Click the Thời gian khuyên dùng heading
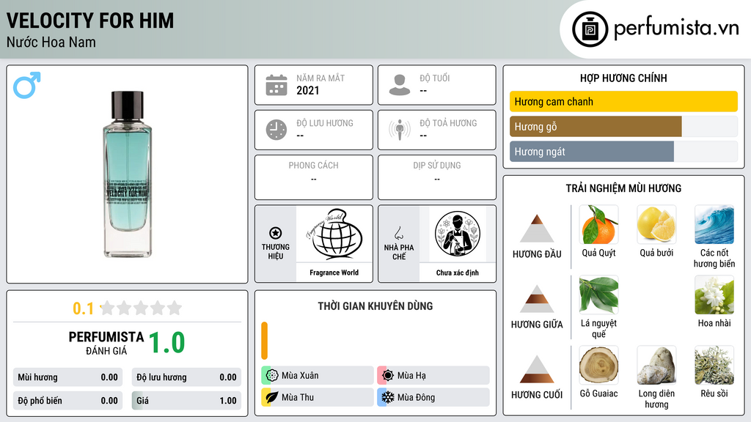 coord(375,306)
